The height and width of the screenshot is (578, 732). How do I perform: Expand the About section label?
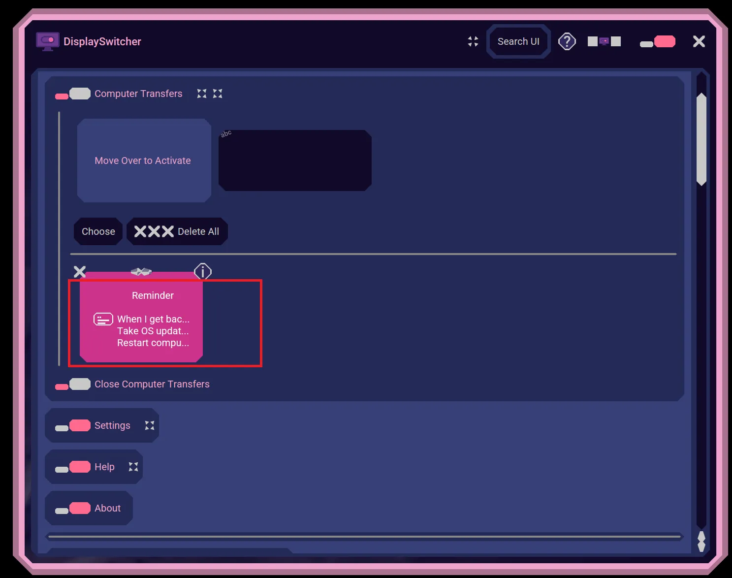click(107, 508)
